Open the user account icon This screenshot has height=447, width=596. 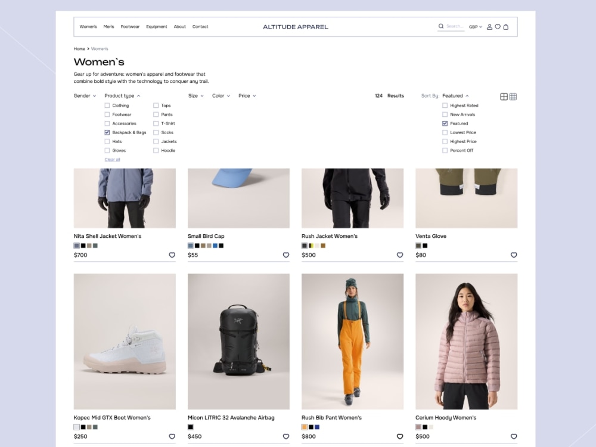tap(489, 27)
